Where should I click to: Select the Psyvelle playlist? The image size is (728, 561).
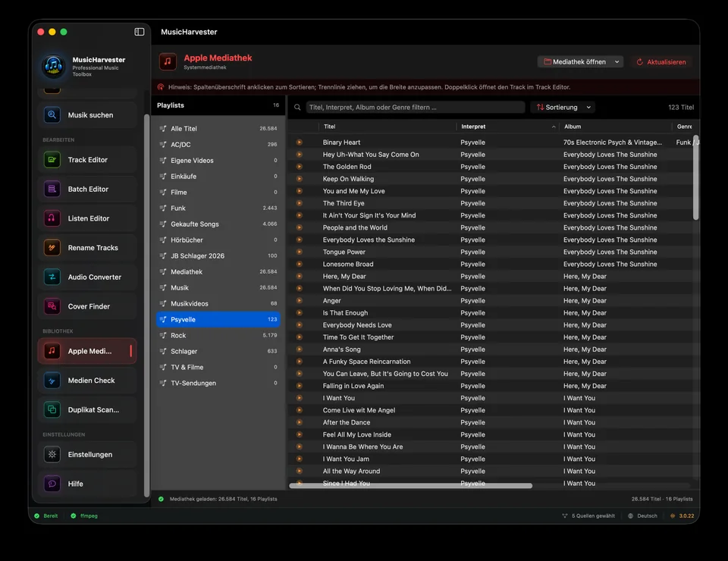pos(218,319)
